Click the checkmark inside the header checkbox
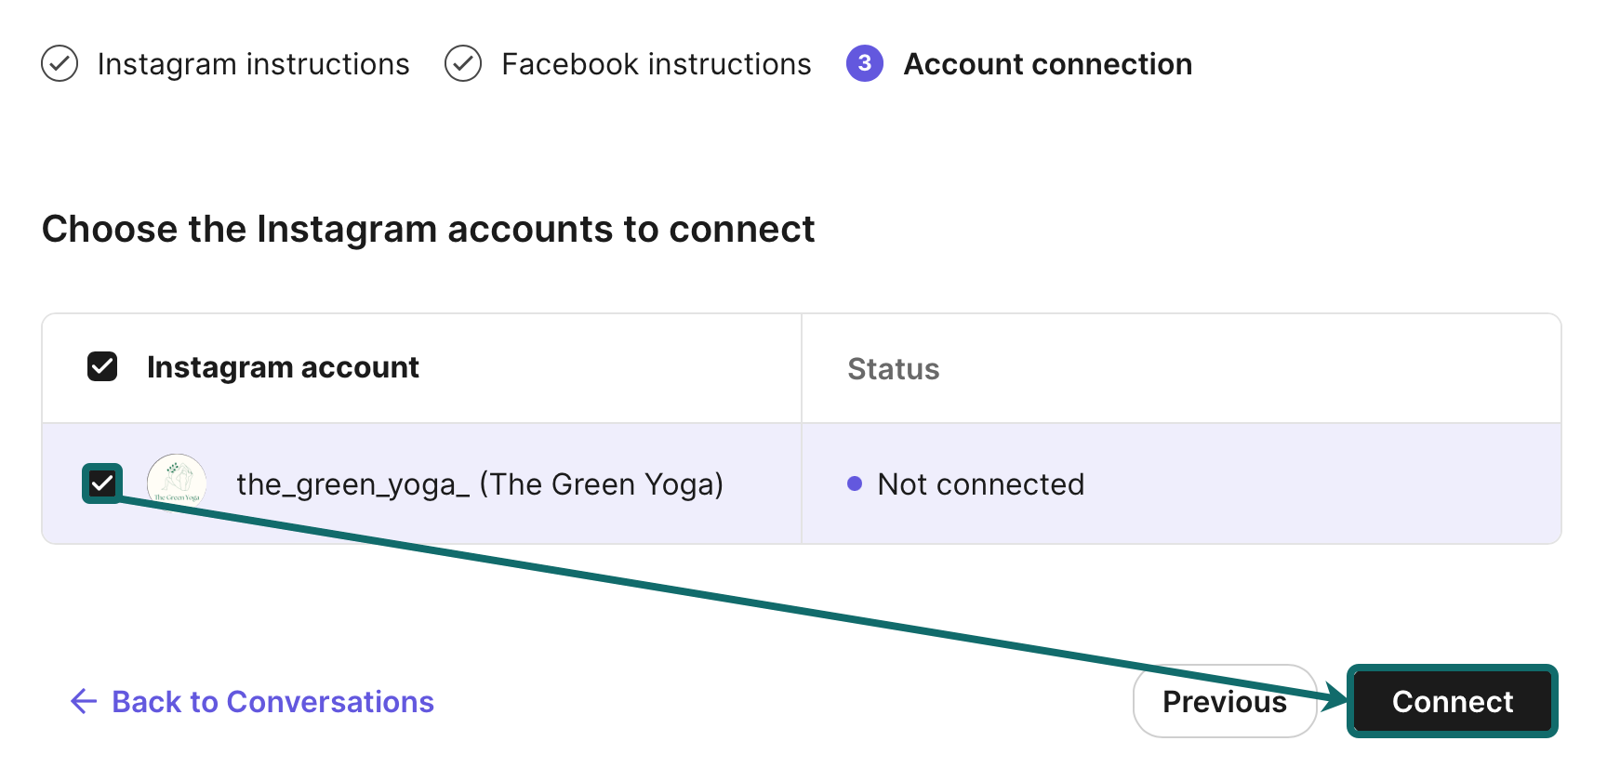 pos(100,366)
